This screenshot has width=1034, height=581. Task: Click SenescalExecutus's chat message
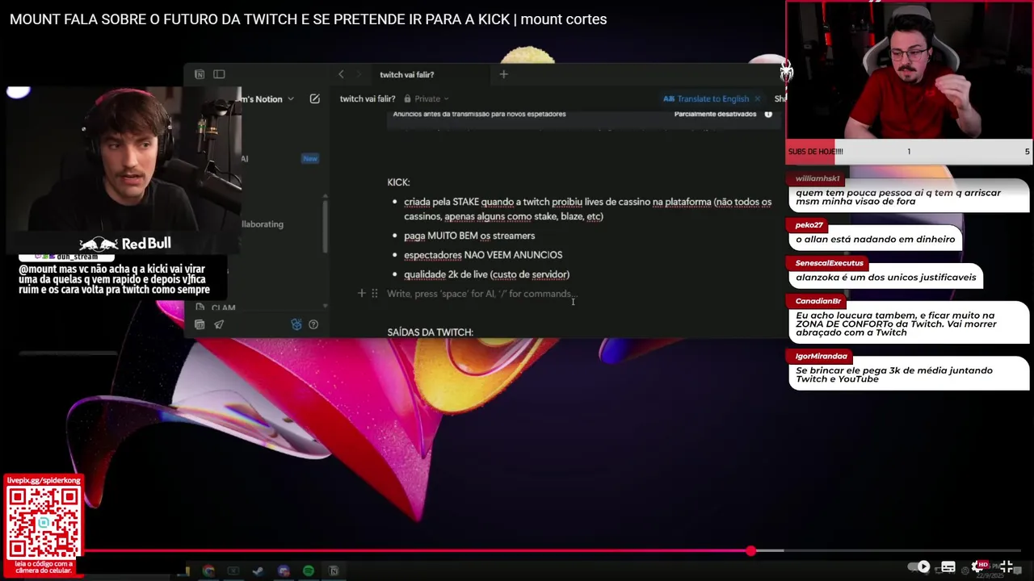click(885, 278)
